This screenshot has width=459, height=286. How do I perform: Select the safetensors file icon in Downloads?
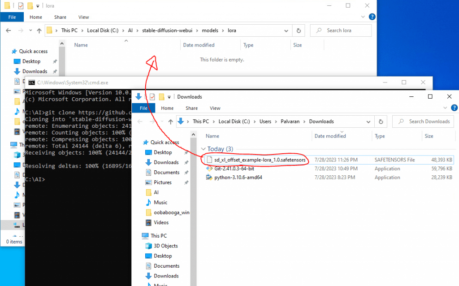(209, 160)
